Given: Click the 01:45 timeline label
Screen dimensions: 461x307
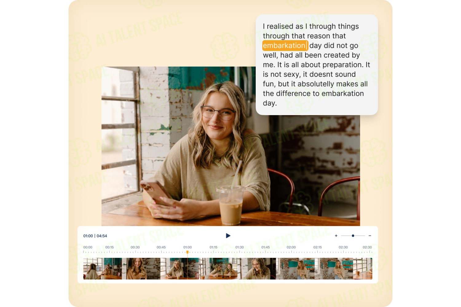Looking at the screenshot, I should [x=266, y=247].
